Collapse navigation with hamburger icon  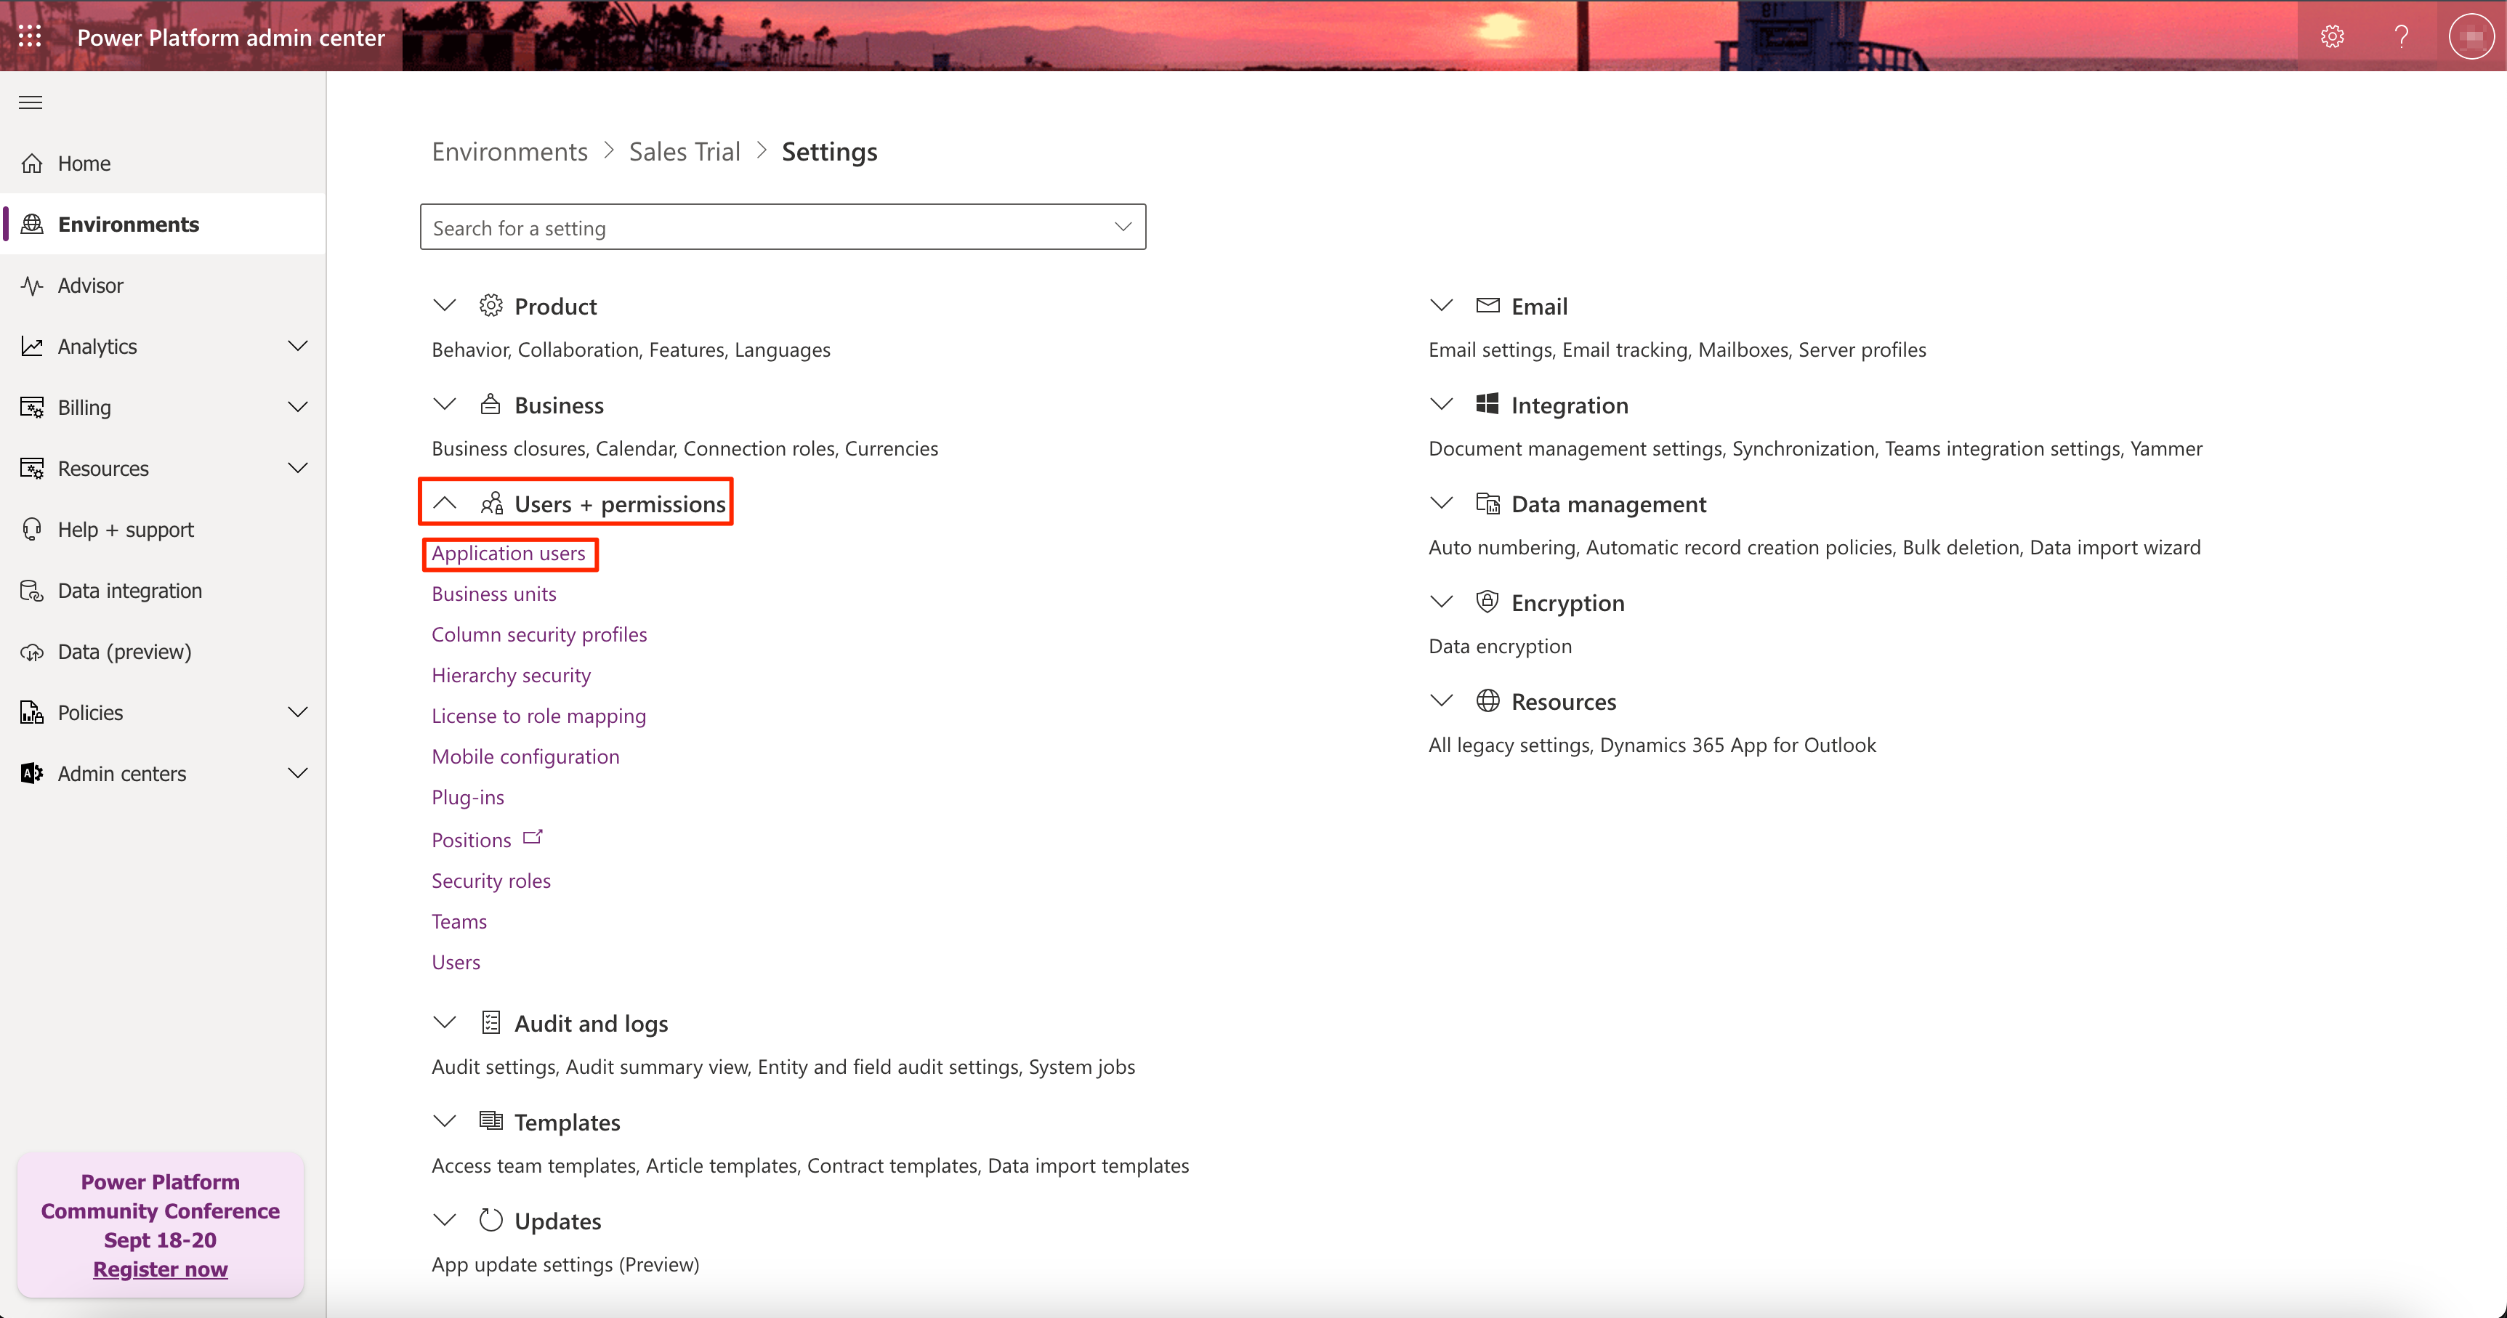click(x=31, y=102)
